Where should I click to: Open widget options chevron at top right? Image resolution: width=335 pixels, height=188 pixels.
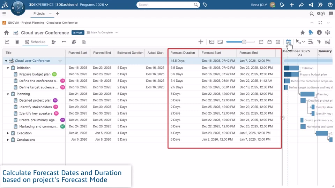[x=328, y=23]
